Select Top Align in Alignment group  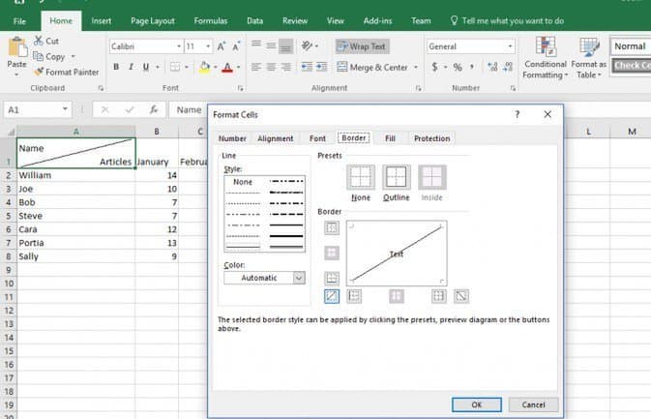[256, 45]
